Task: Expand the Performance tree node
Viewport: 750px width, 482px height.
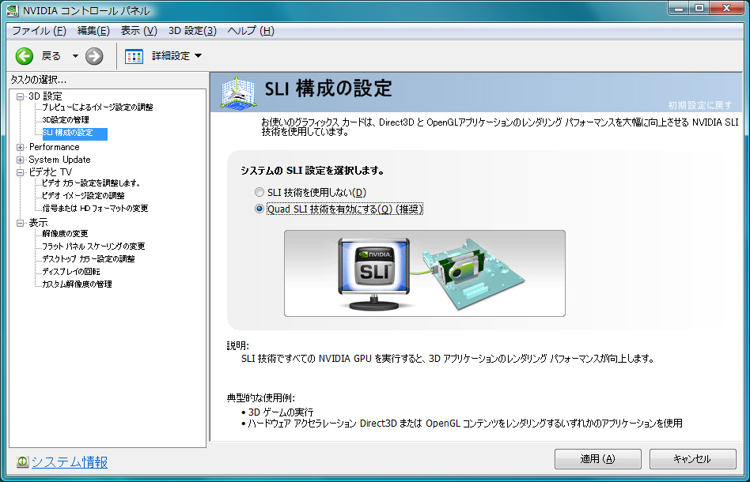Action: 20,147
